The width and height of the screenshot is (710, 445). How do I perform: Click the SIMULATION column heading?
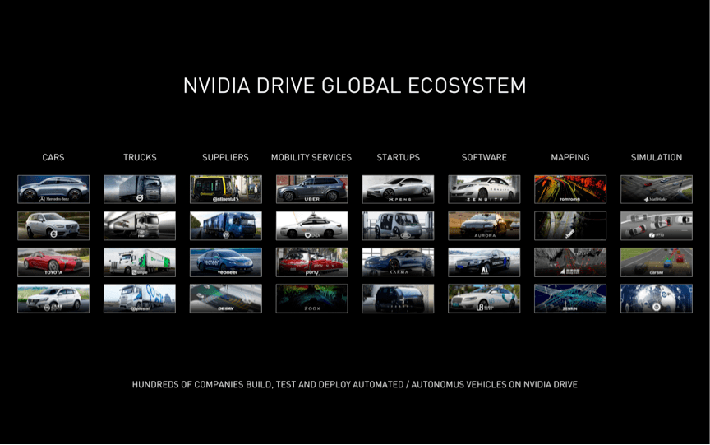[x=657, y=157]
